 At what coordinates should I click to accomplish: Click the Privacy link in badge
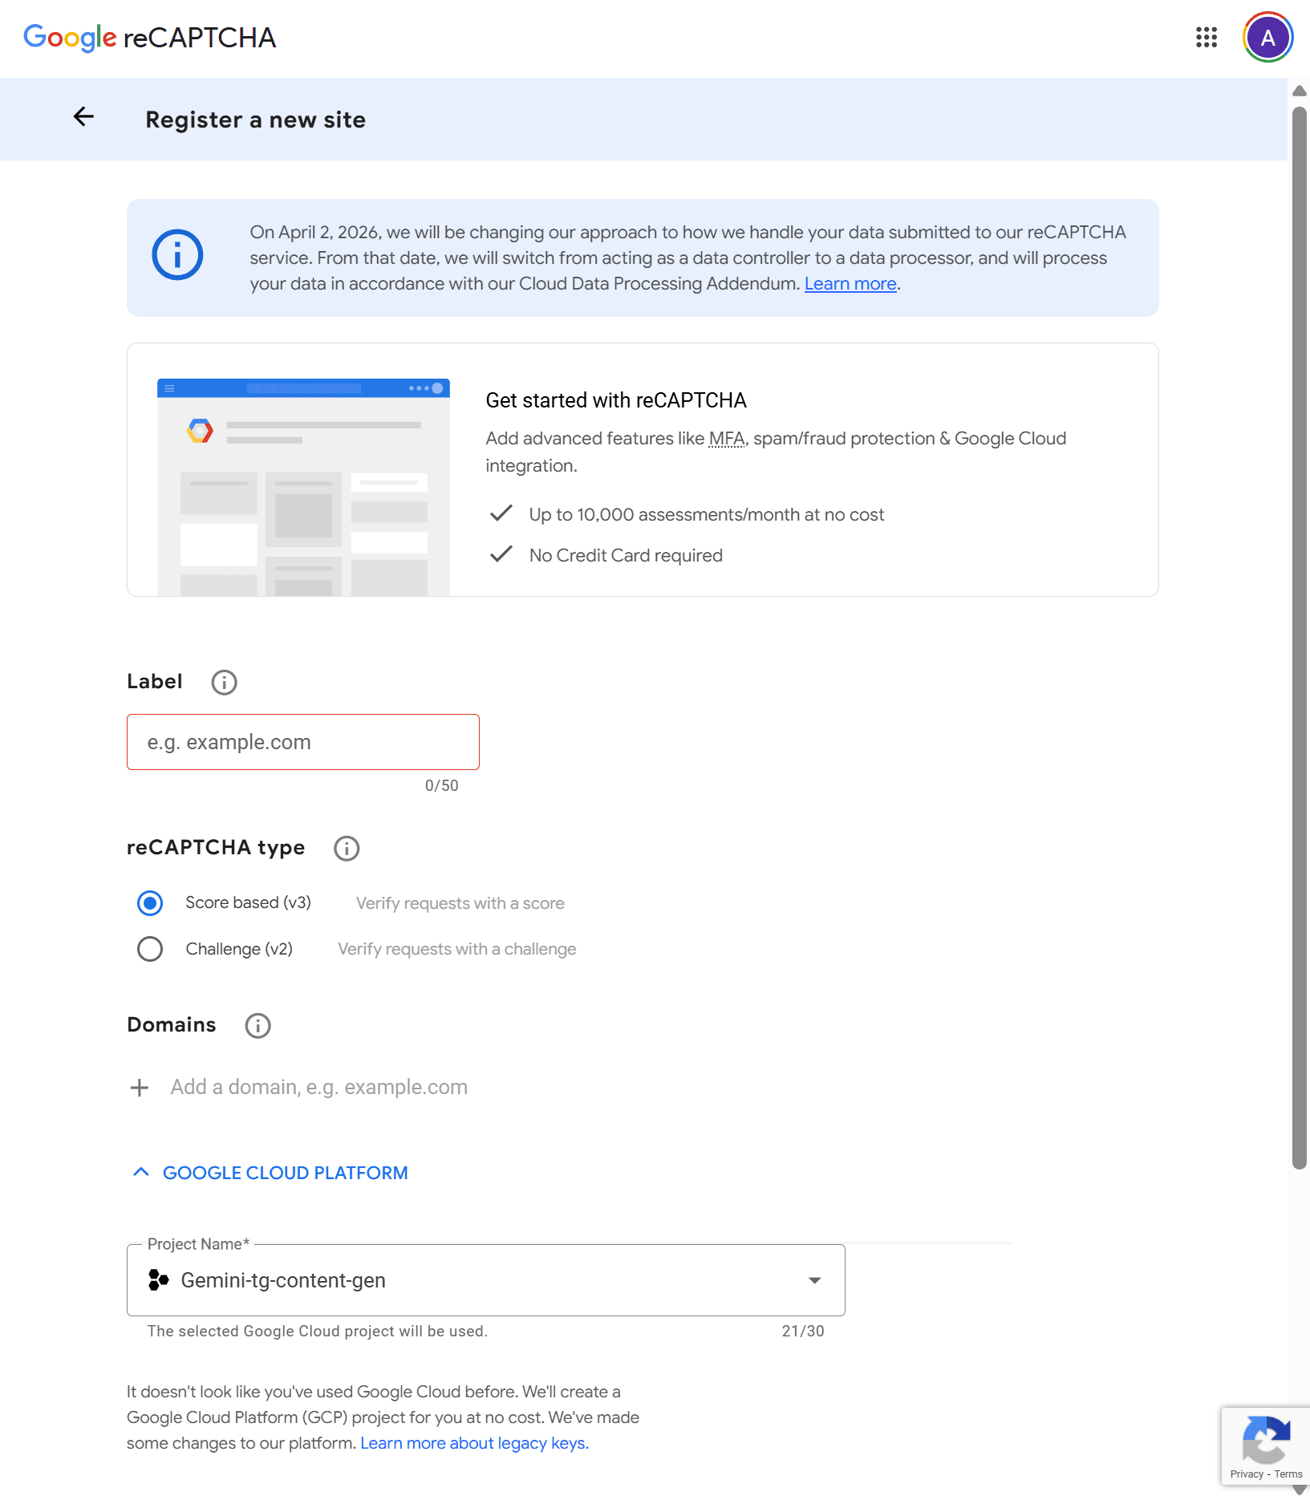(x=1246, y=1474)
